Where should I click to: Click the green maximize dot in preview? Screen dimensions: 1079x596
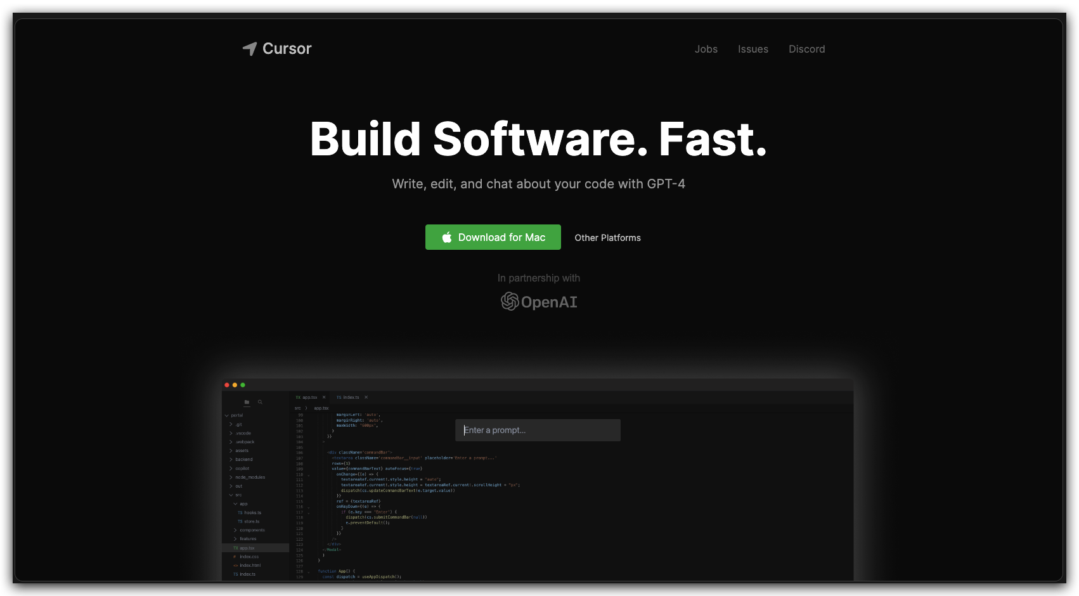[242, 385]
